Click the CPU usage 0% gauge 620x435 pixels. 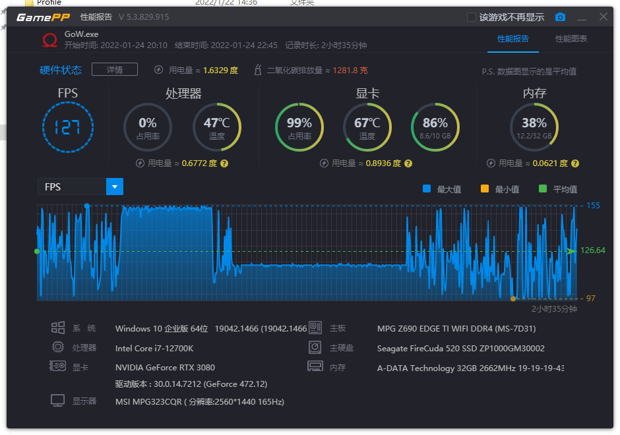(148, 127)
